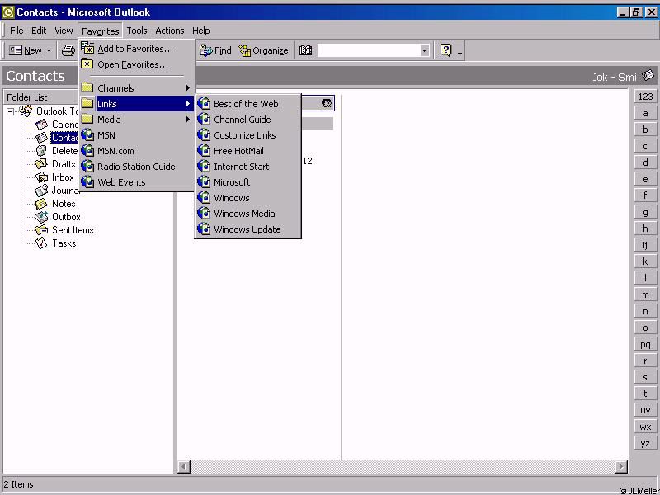This screenshot has height=495, width=660.
Task: Select the Journal folder
Action: coord(57,191)
